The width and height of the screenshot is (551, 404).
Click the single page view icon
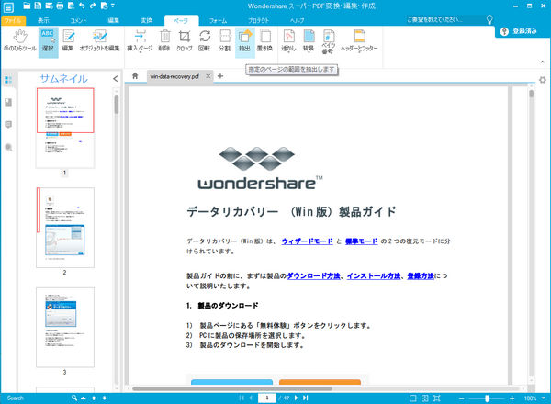click(x=413, y=398)
